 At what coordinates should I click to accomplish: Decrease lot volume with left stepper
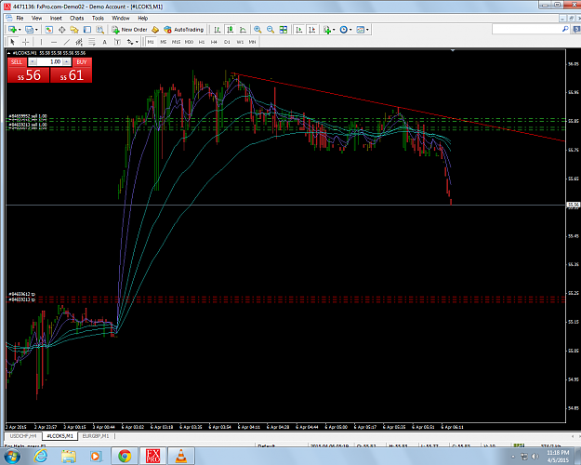tap(33, 62)
